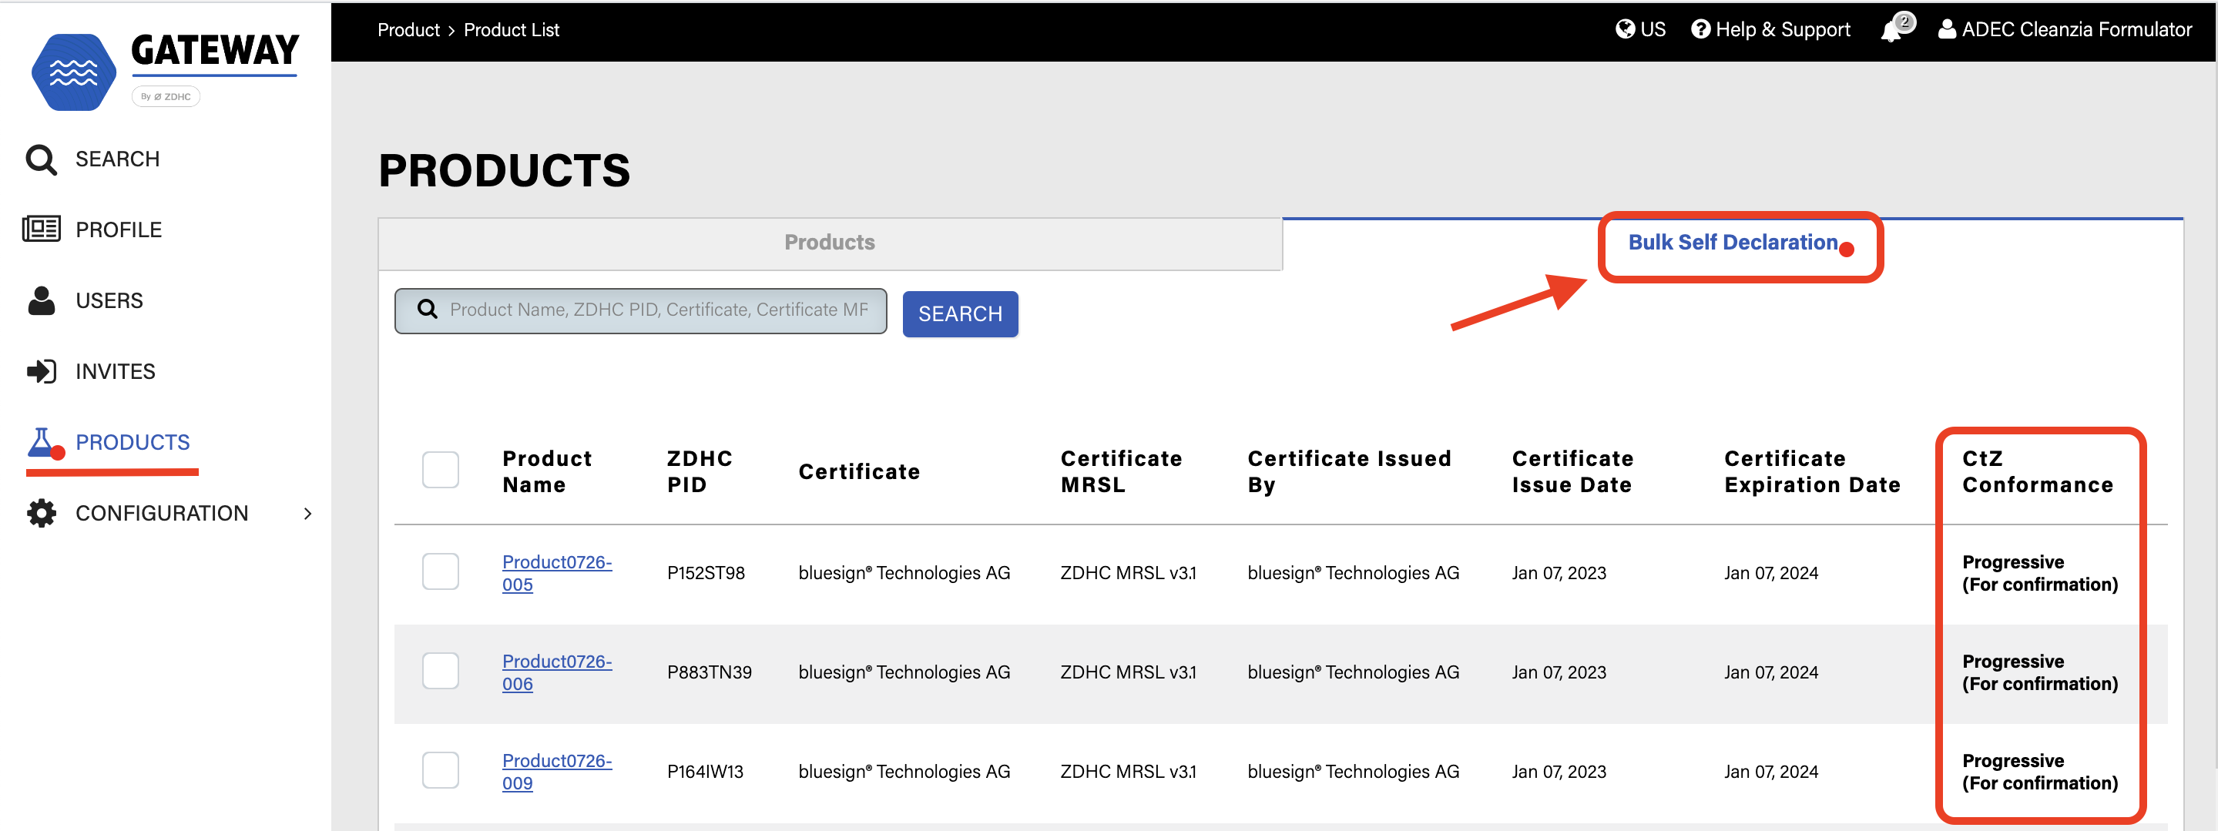This screenshot has height=831, width=2218.
Task: Click the PRODUCTS page heading
Action: [505, 170]
